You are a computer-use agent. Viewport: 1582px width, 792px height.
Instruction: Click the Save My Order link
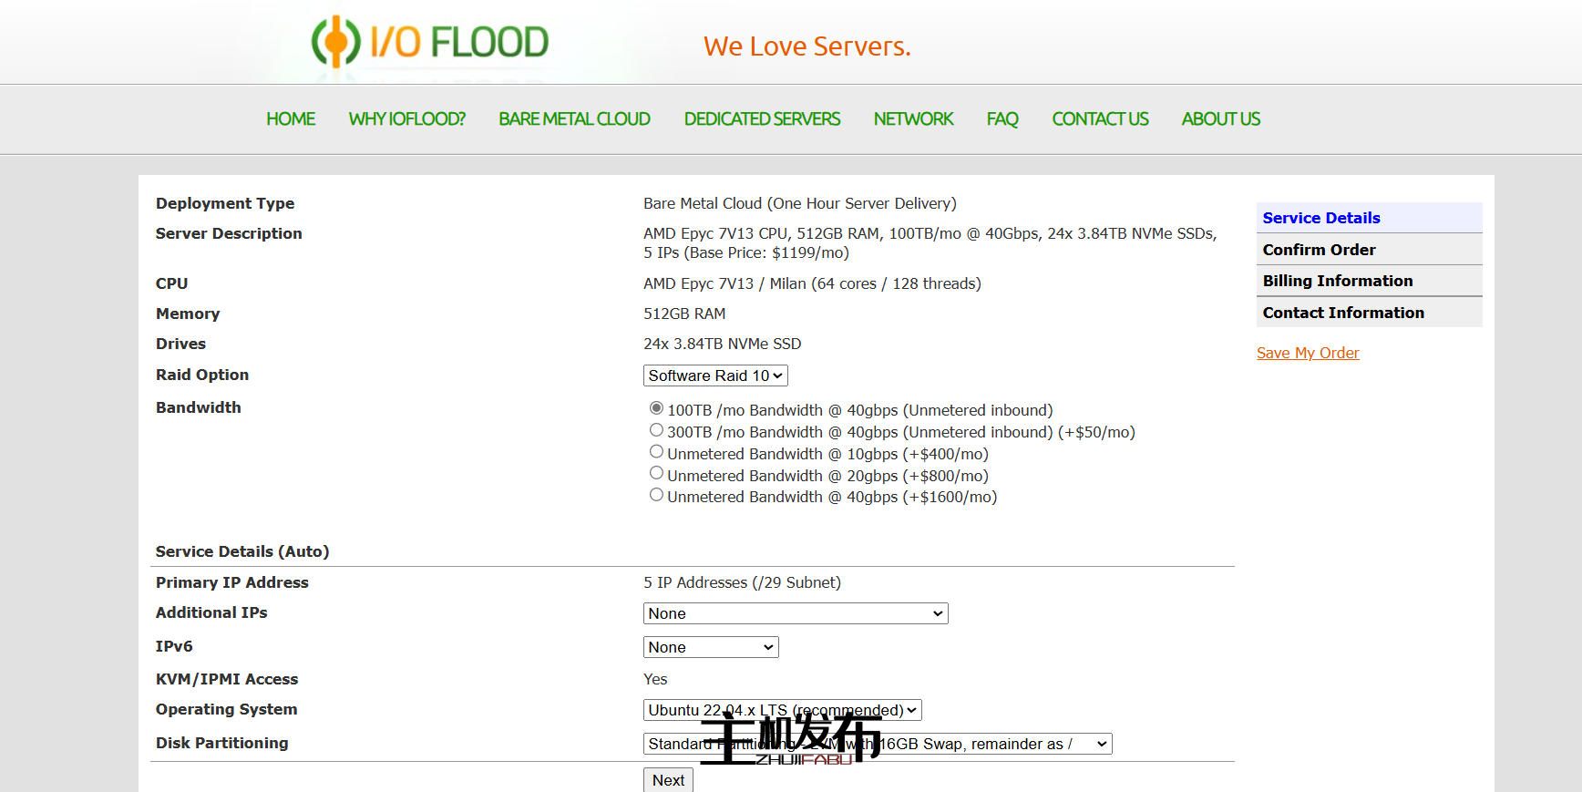pos(1308,353)
